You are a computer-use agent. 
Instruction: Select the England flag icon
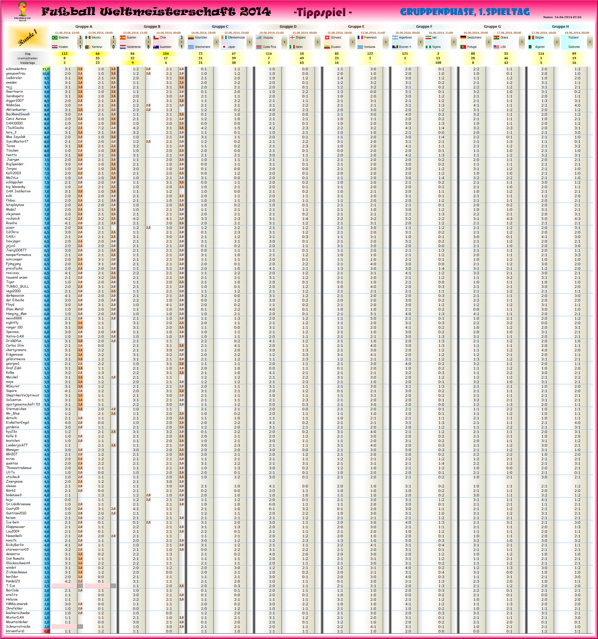tap(292, 38)
